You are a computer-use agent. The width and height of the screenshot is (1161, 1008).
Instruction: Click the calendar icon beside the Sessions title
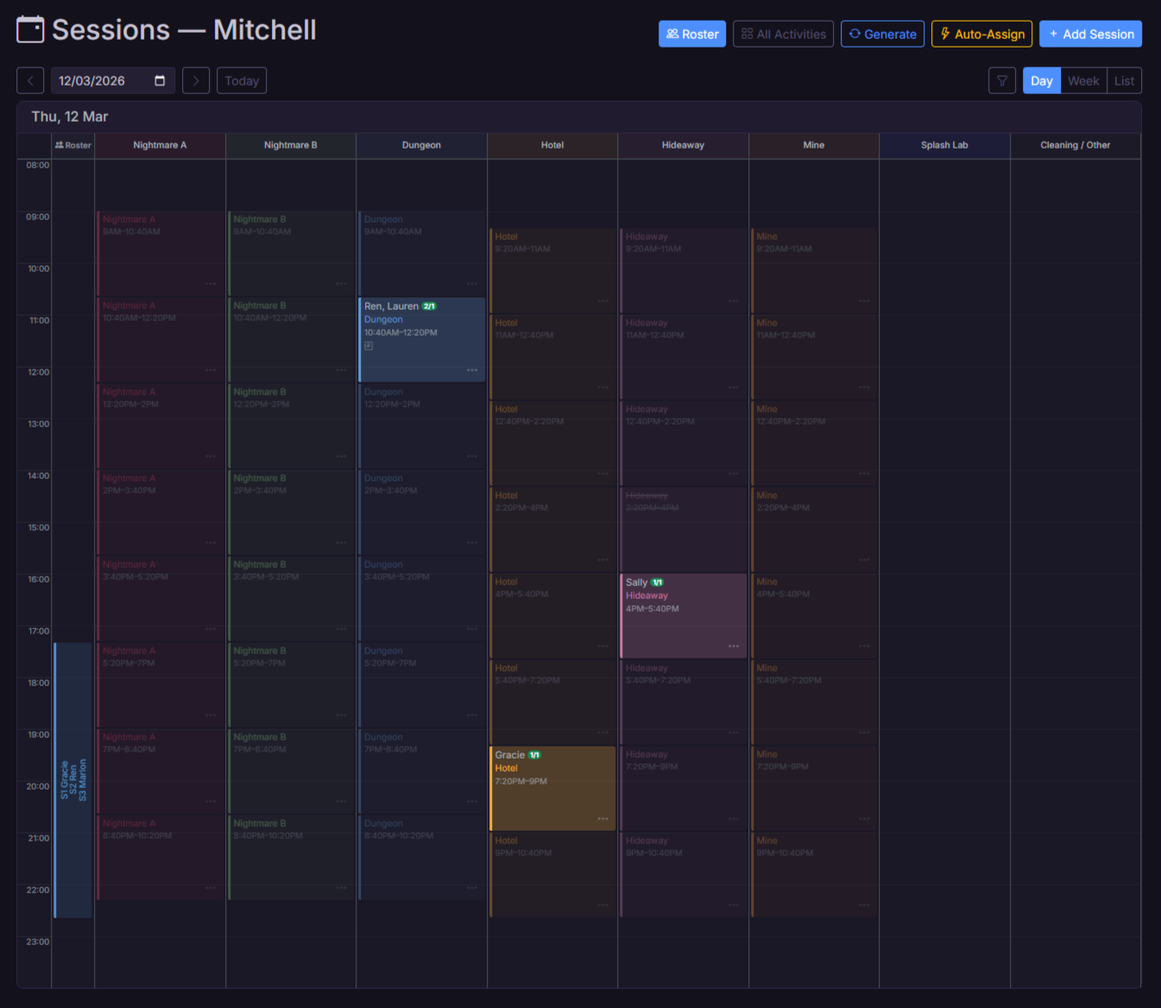tap(29, 28)
